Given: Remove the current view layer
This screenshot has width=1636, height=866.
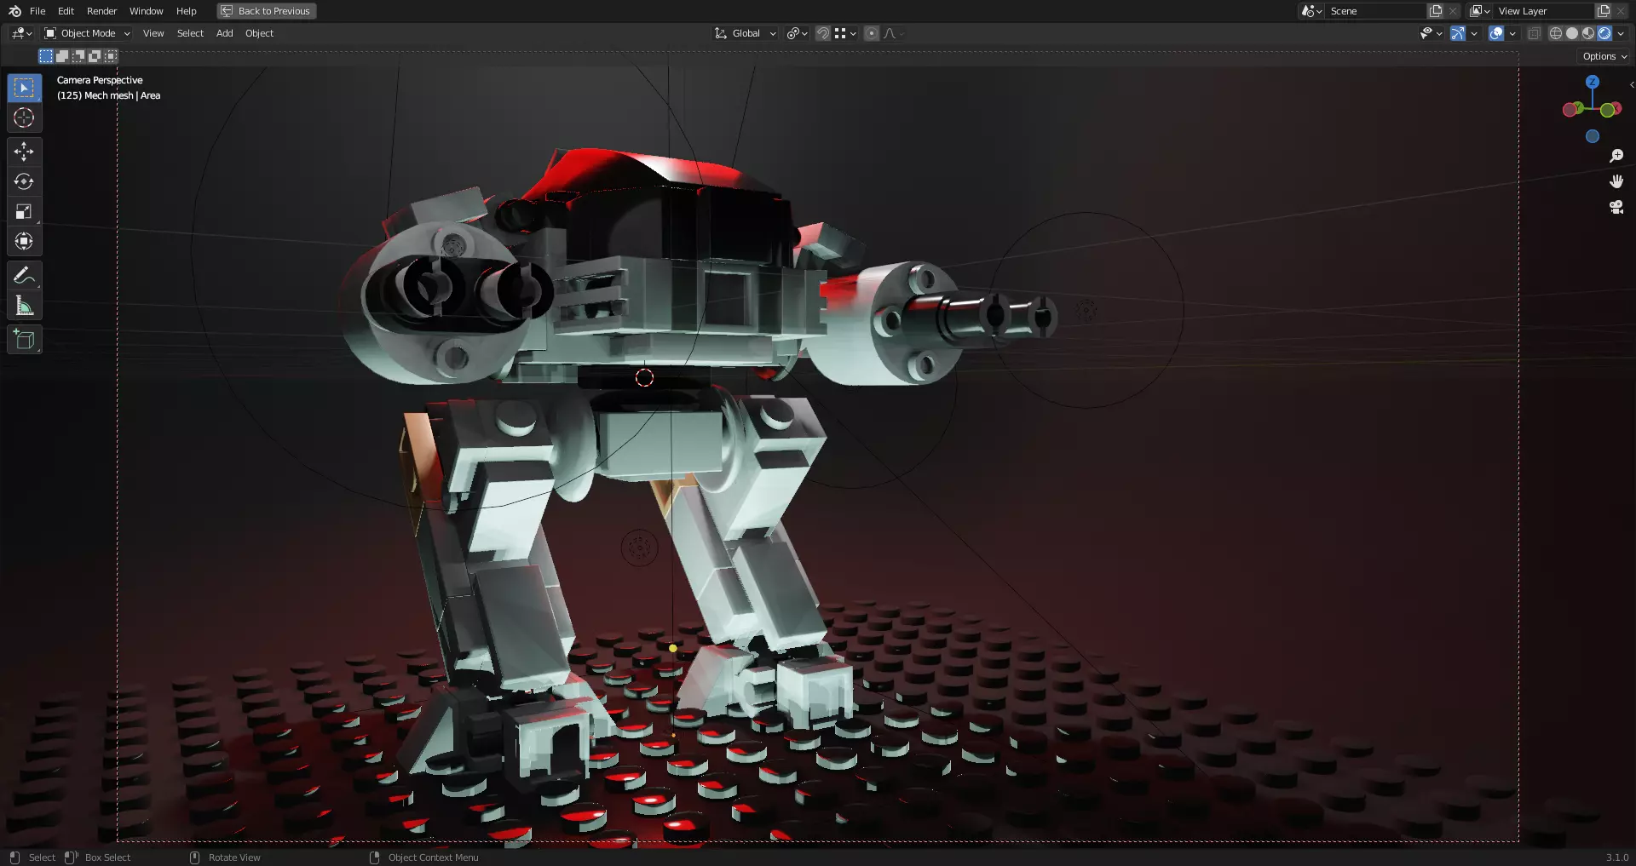Looking at the screenshot, I should [1621, 11].
